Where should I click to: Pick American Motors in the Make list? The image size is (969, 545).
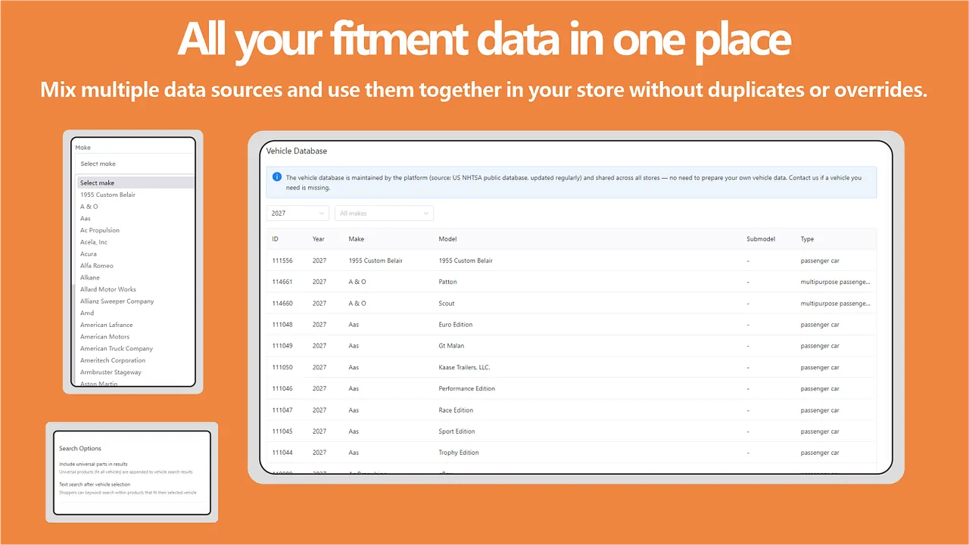click(x=105, y=337)
